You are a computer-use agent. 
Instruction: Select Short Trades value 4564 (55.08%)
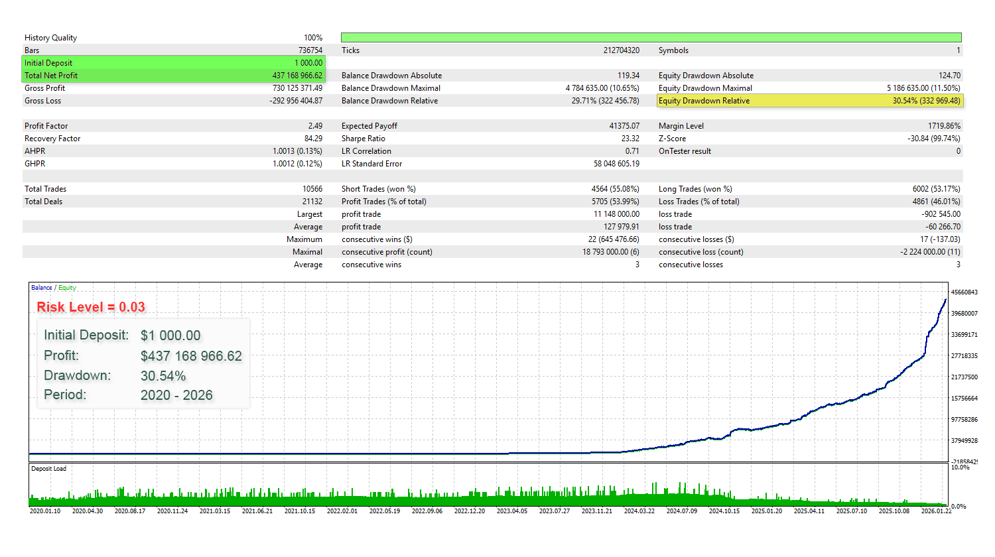(x=616, y=189)
